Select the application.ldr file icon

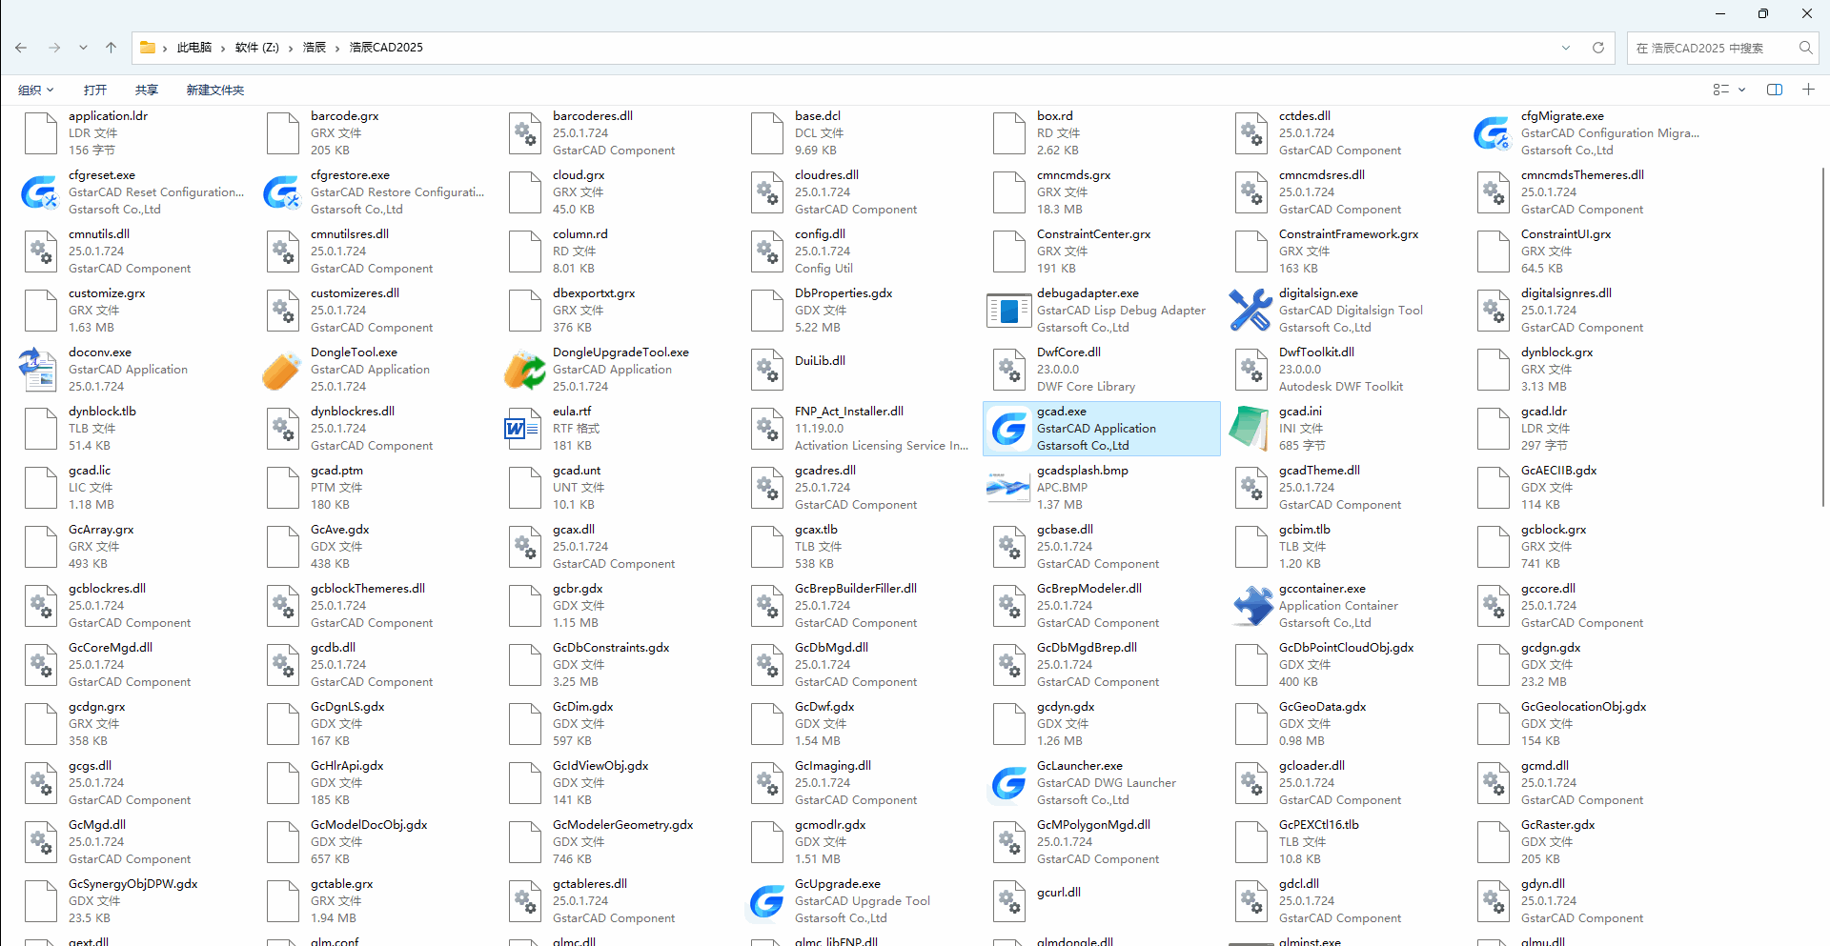(x=40, y=133)
